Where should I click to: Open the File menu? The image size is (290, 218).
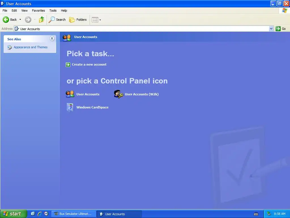tap(5, 11)
